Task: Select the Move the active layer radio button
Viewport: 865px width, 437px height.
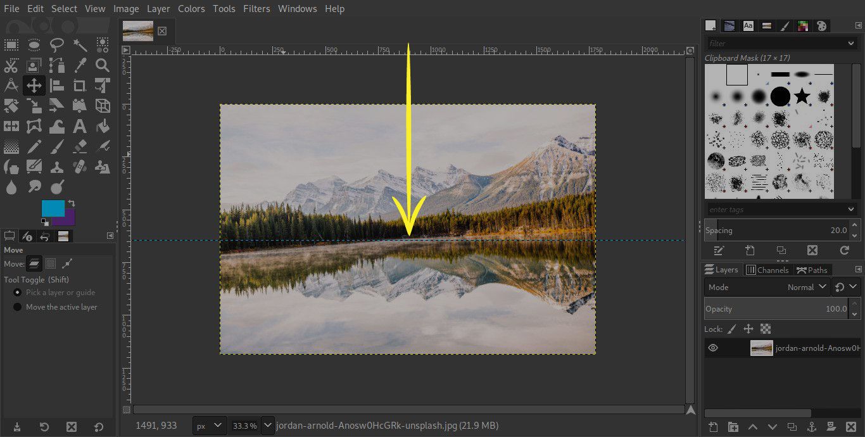Action: coord(17,307)
